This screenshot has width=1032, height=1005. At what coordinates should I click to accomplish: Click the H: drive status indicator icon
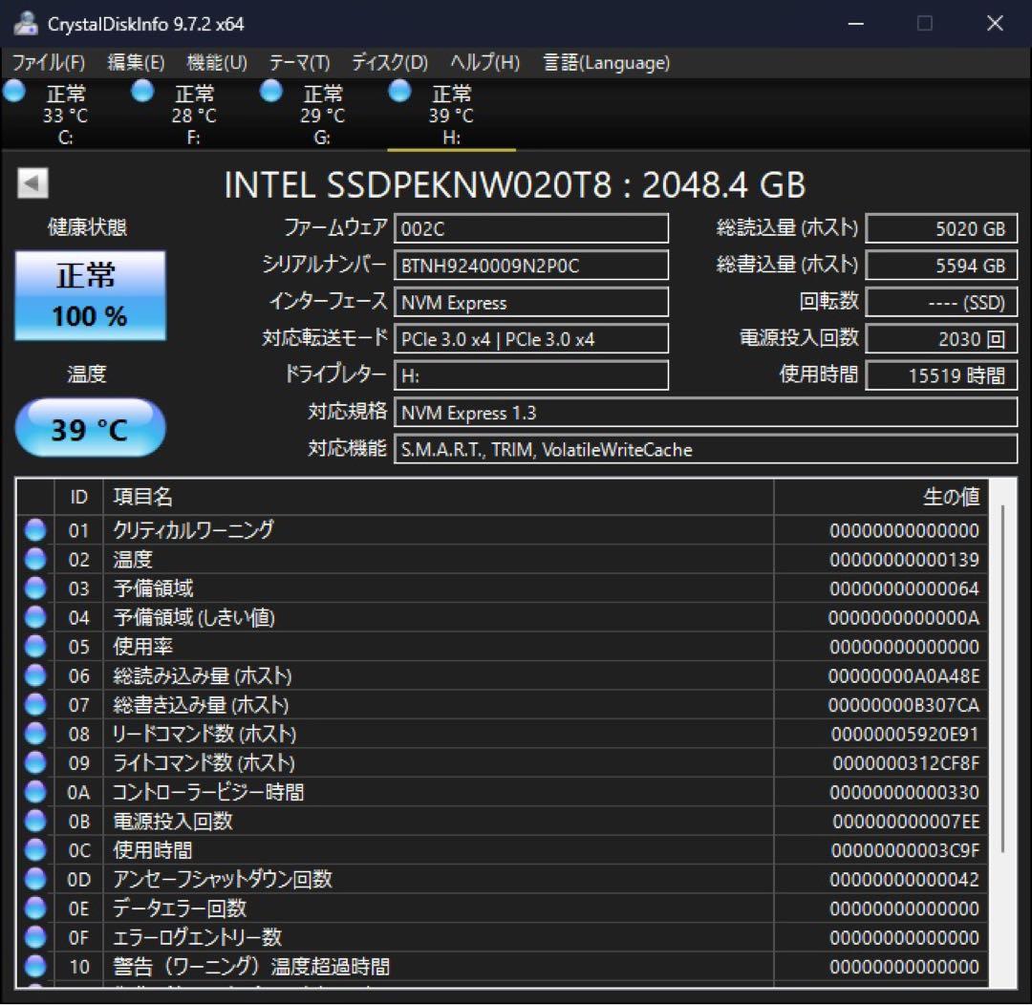click(x=398, y=91)
